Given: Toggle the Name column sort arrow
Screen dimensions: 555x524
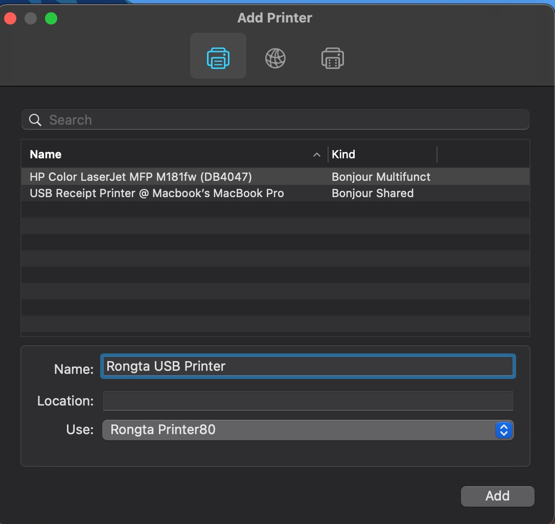Looking at the screenshot, I should (317, 155).
